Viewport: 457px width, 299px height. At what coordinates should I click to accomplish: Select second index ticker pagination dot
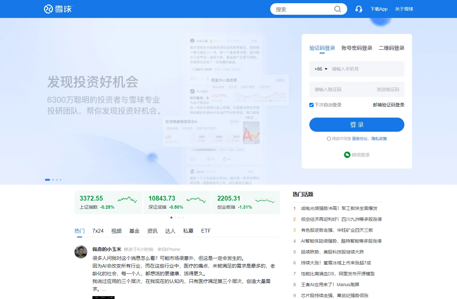click(x=175, y=218)
